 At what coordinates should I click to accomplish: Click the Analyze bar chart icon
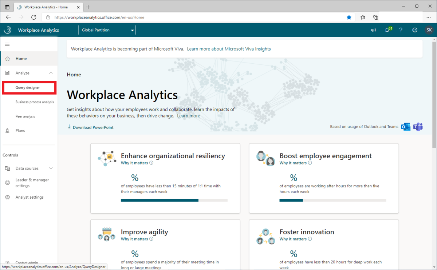pos(7,73)
